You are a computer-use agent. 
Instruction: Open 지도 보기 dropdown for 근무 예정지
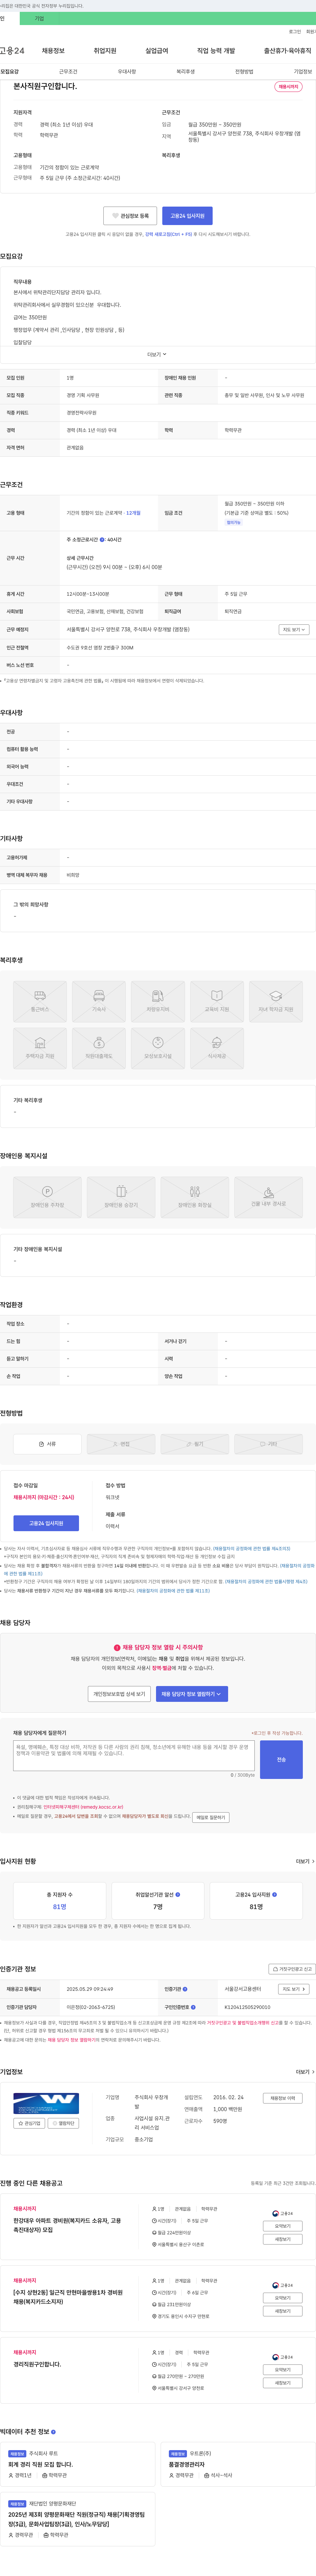[x=294, y=630]
